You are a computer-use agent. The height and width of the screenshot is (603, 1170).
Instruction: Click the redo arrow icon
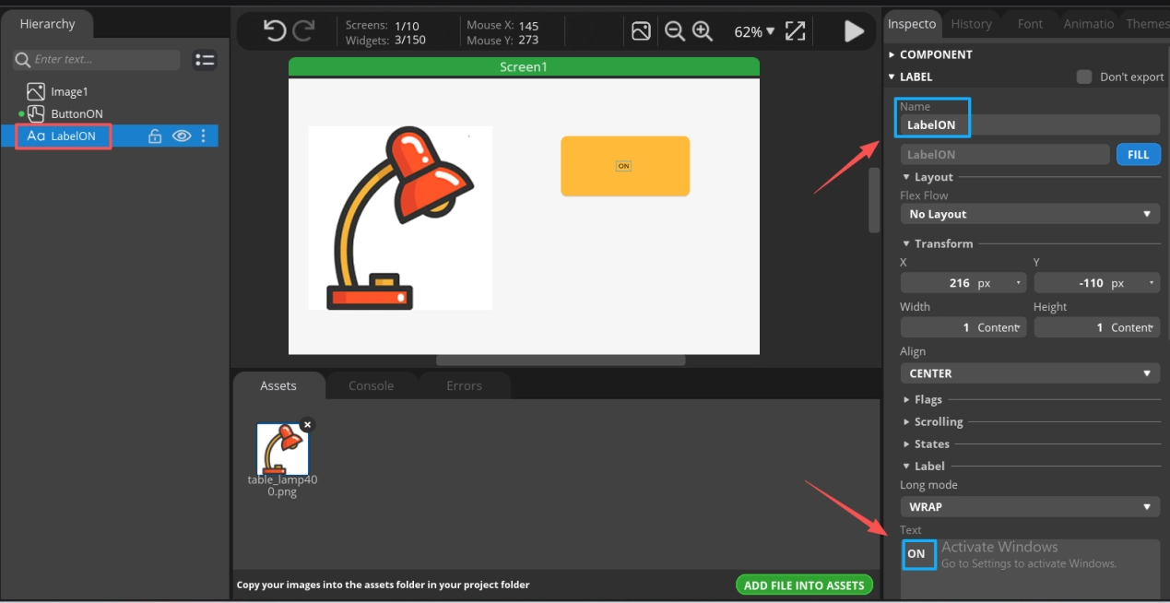pos(303,31)
